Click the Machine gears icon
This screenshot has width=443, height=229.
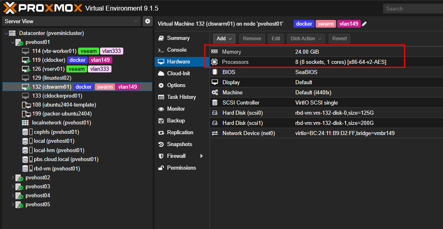[x=215, y=93]
